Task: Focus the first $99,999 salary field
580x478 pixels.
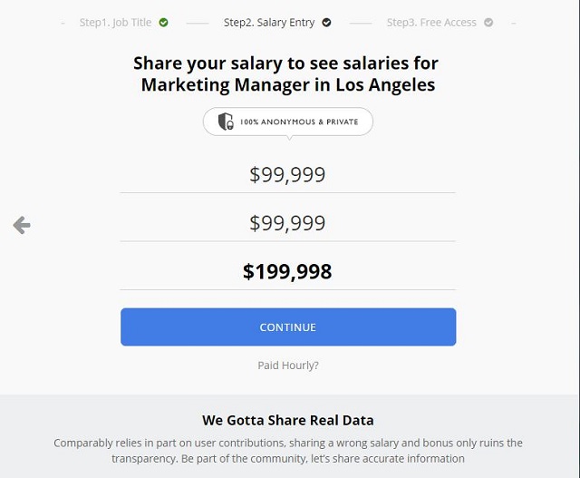Action: [x=287, y=175]
